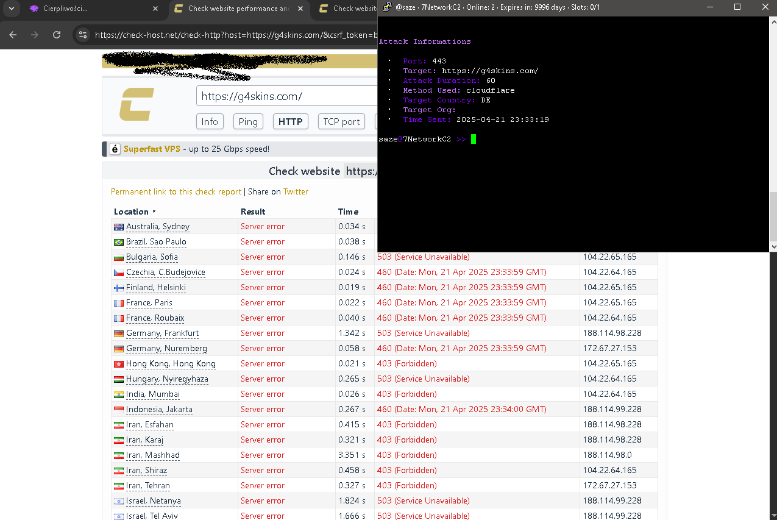Screen dimensions: 777x520
Task: Click the flag beside France, Roubaix
Action: pos(119,318)
